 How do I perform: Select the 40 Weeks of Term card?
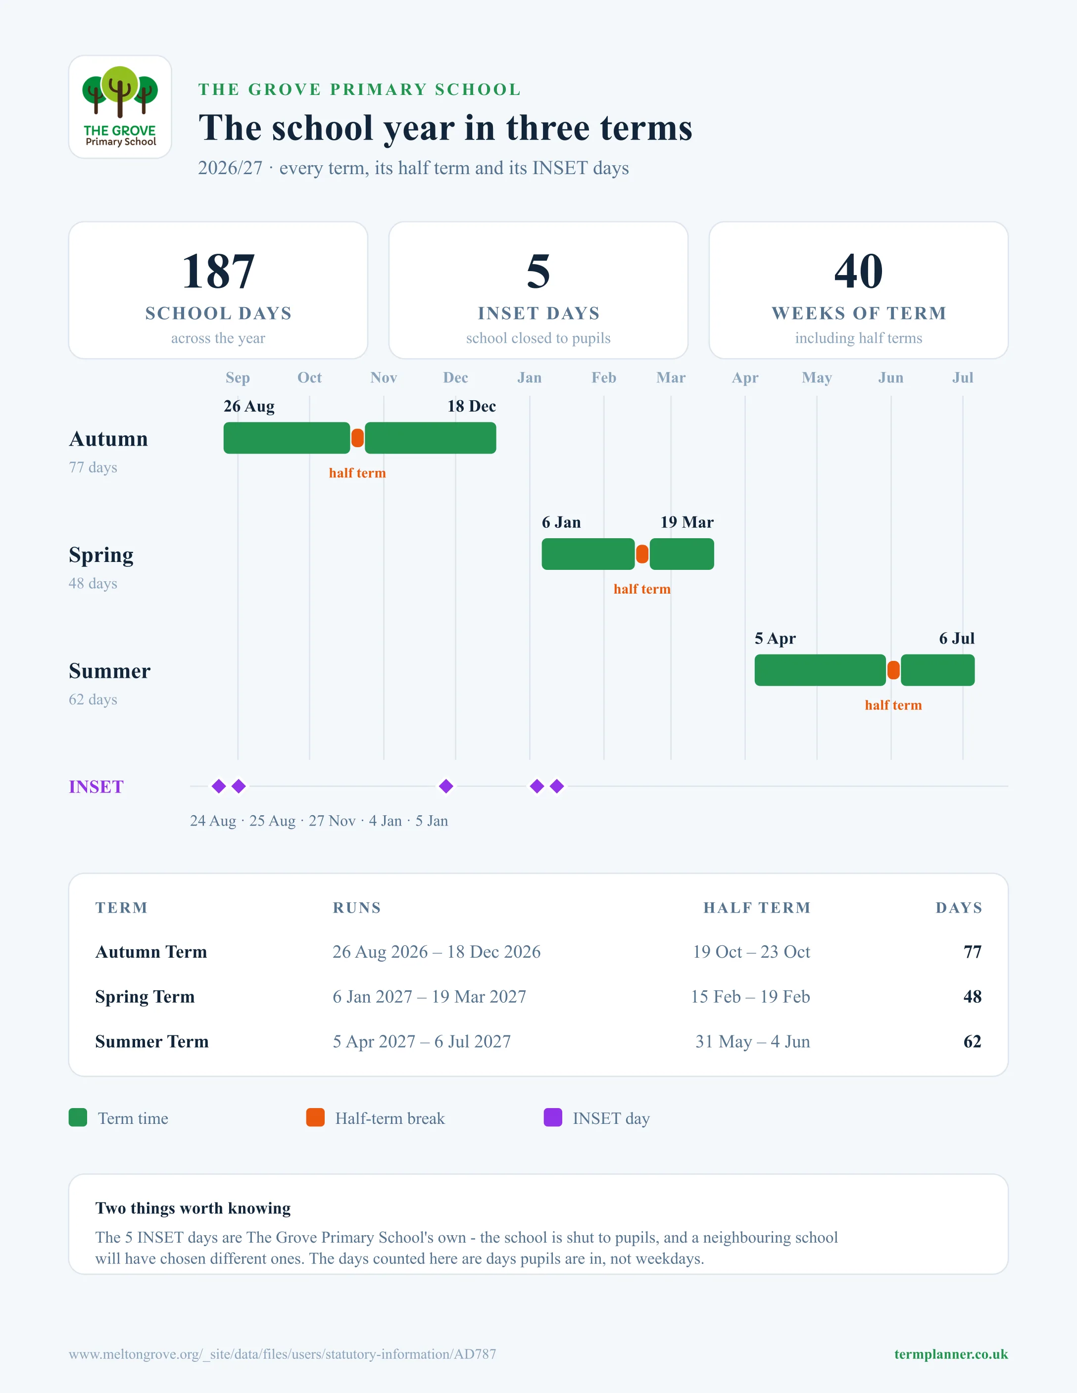(859, 290)
